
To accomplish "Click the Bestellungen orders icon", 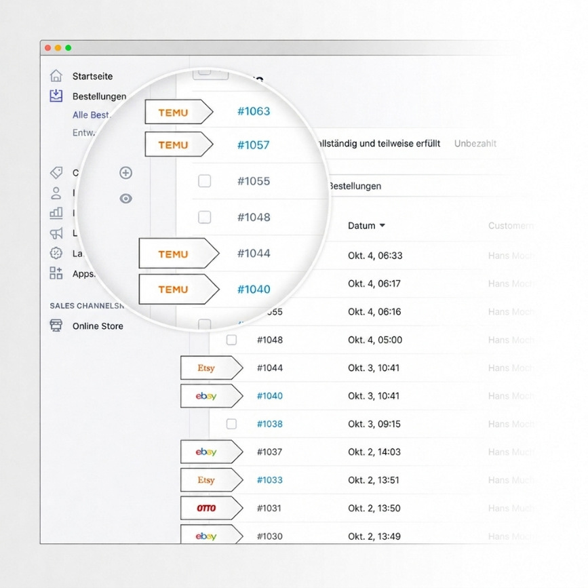I will point(56,96).
